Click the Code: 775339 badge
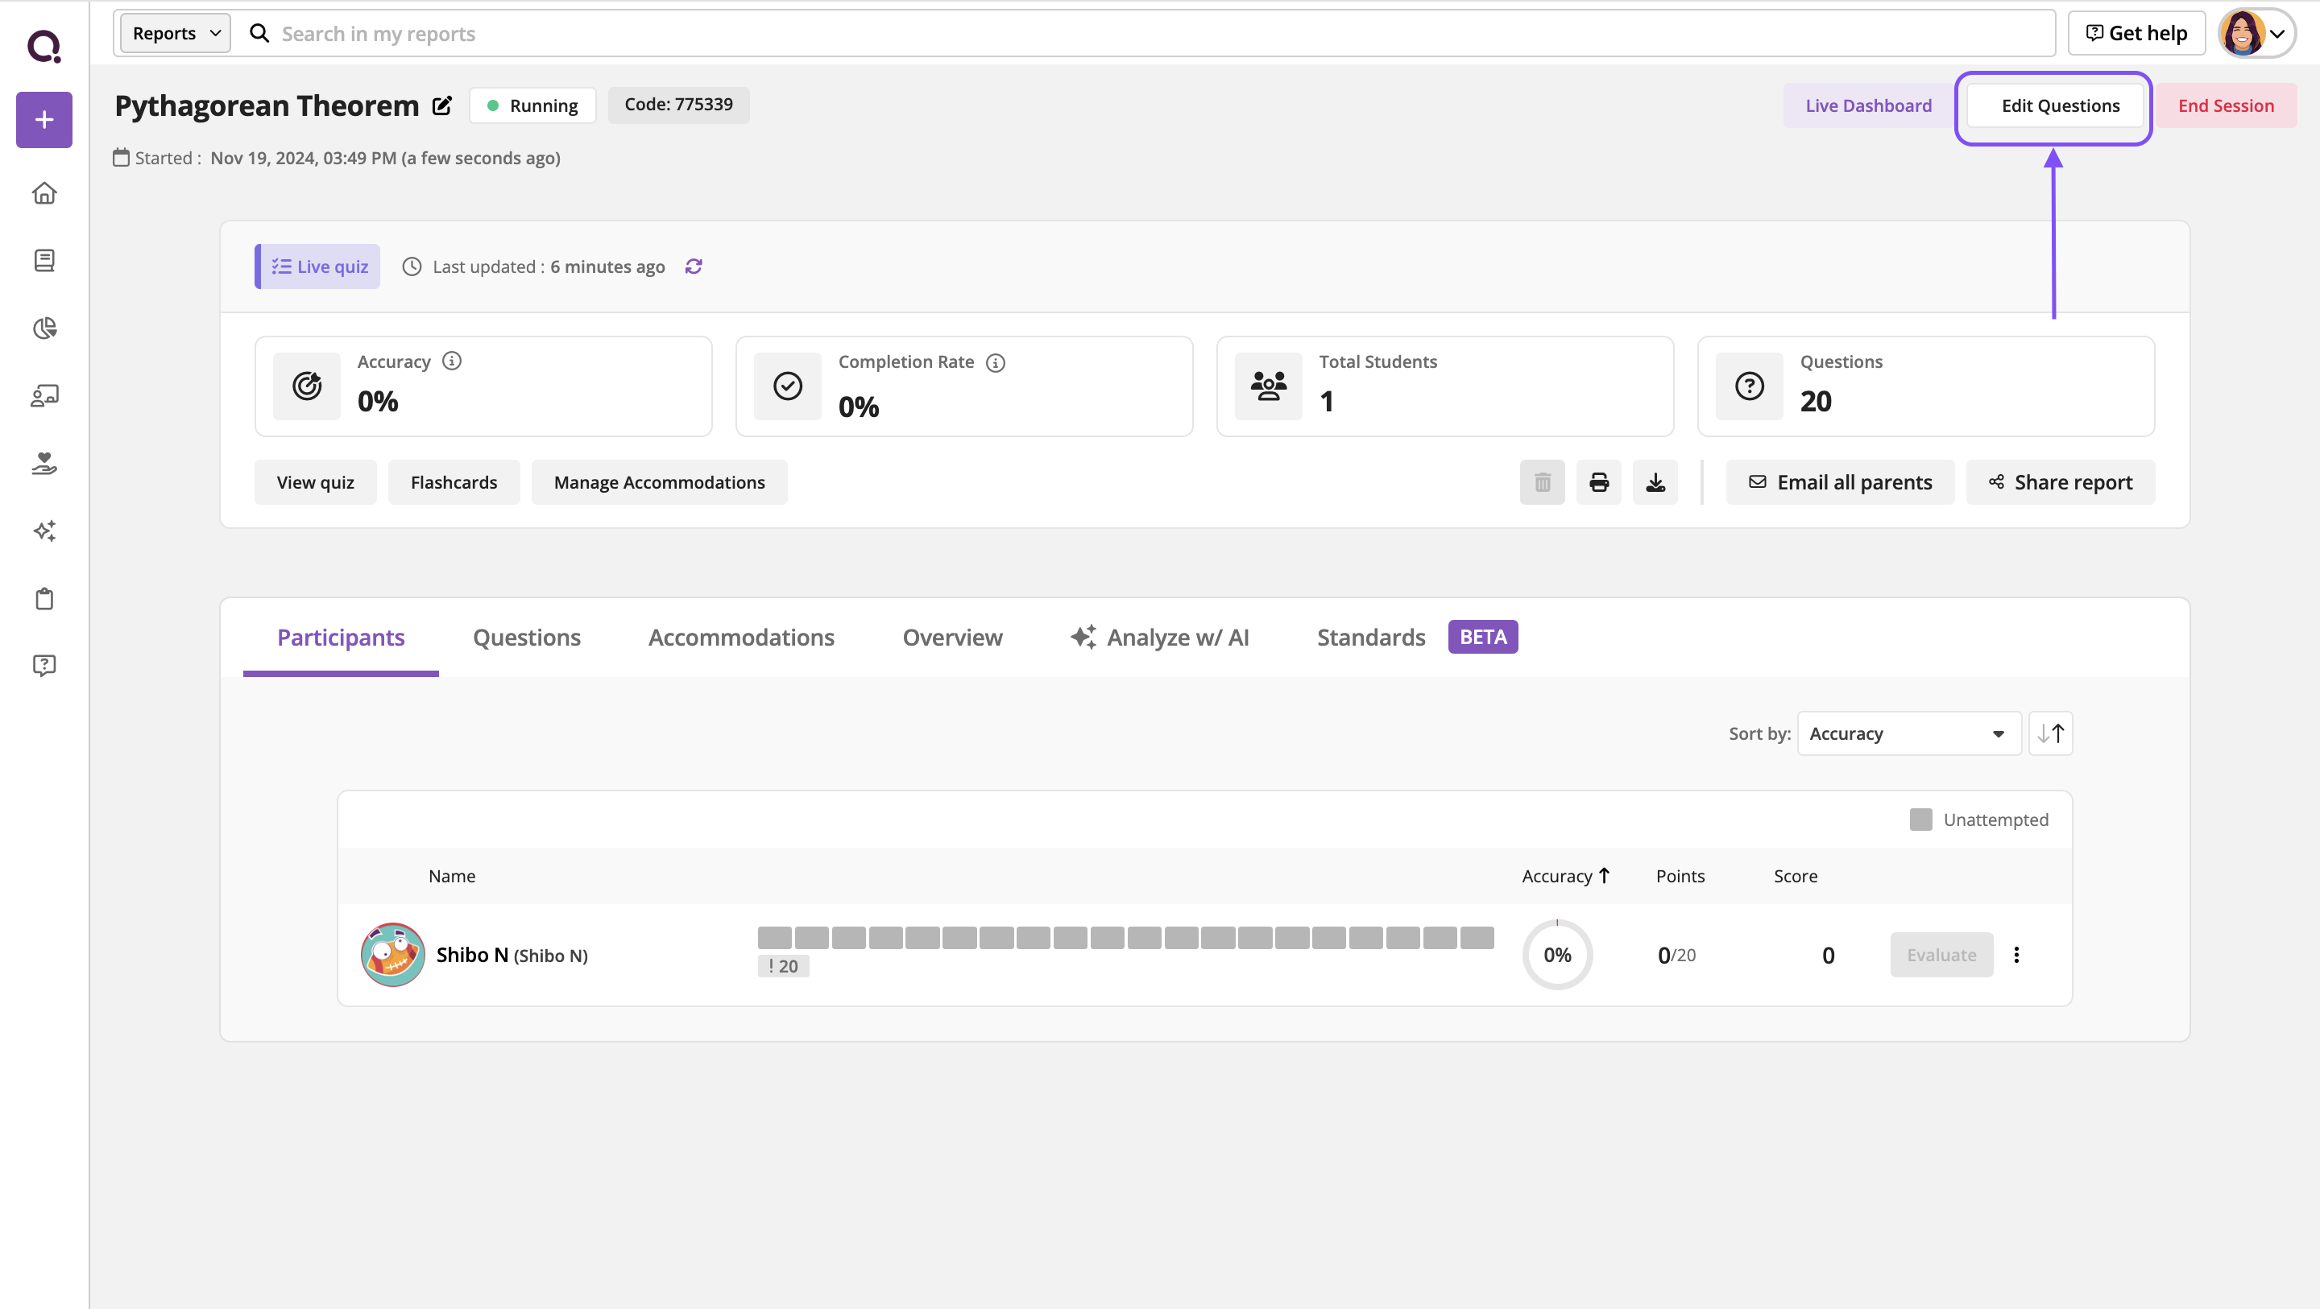The image size is (2320, 1309). point(679,105)
